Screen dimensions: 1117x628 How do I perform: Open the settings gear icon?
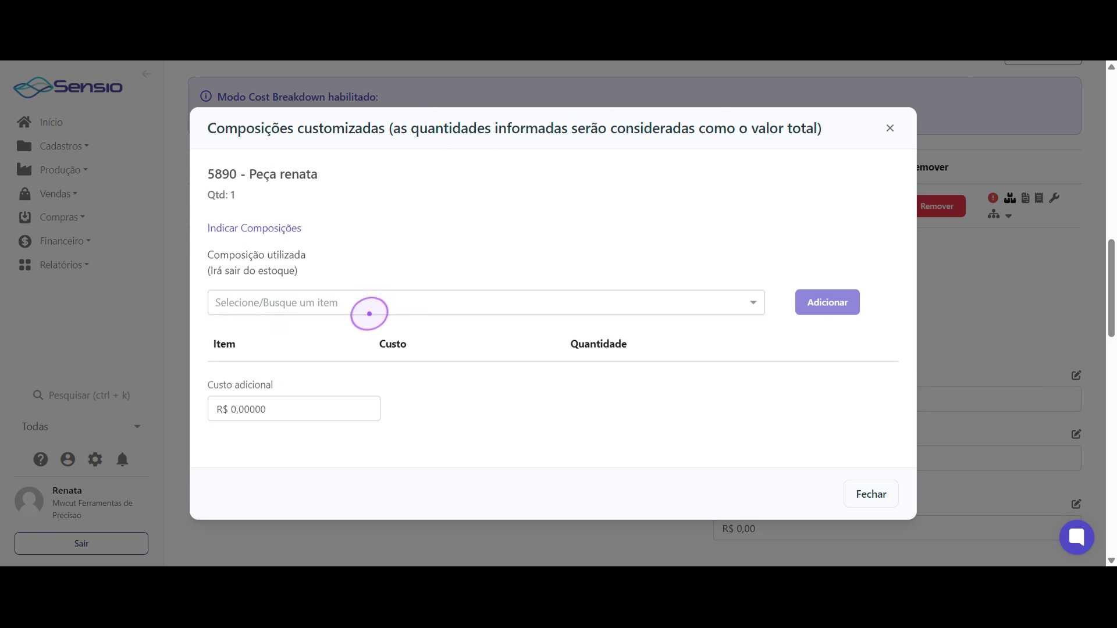point(95,459)
